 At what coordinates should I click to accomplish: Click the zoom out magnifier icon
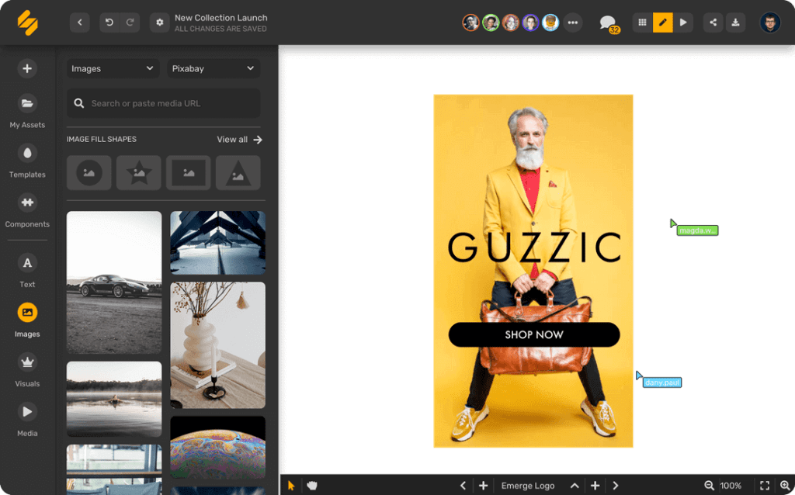[x=709, y=486]
